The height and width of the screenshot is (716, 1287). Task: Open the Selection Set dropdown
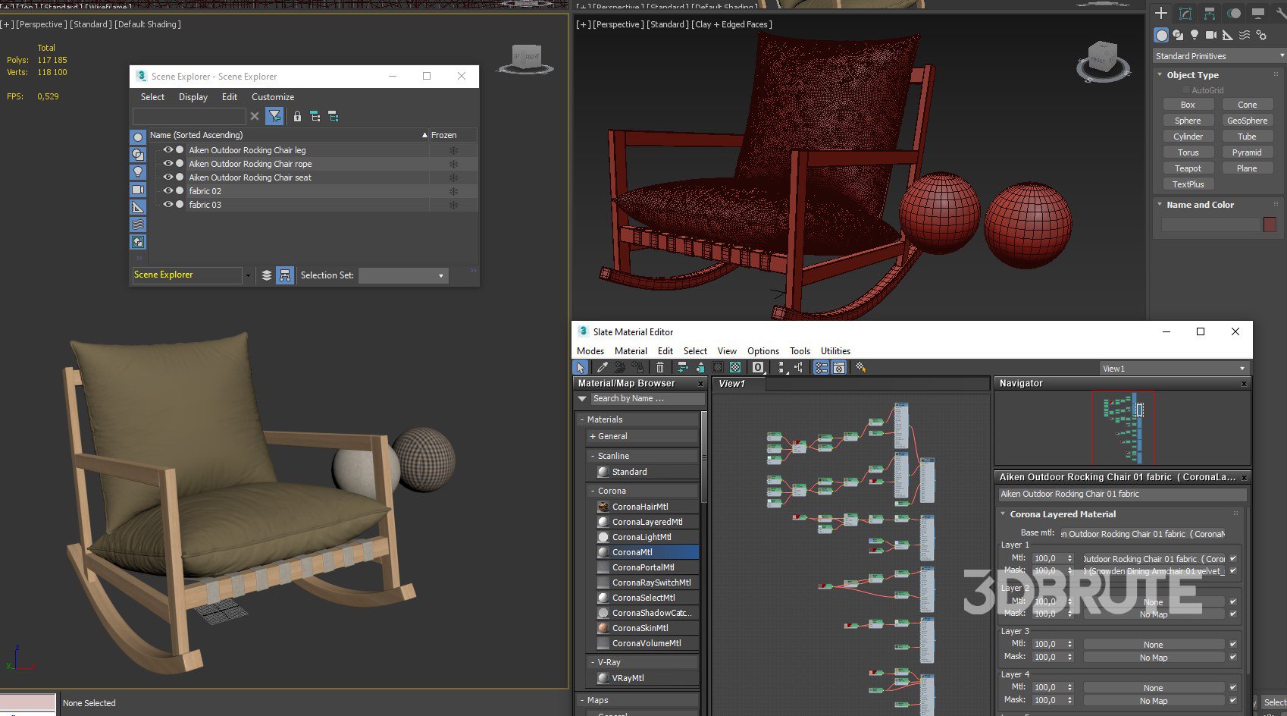[403, 275]
